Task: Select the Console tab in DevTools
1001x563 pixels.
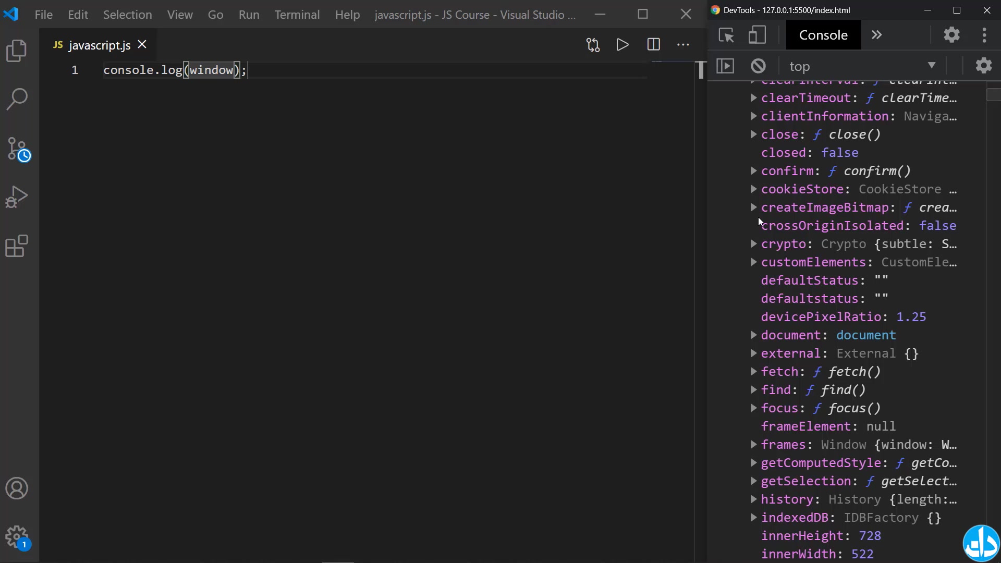Action: tap(823, 35)
